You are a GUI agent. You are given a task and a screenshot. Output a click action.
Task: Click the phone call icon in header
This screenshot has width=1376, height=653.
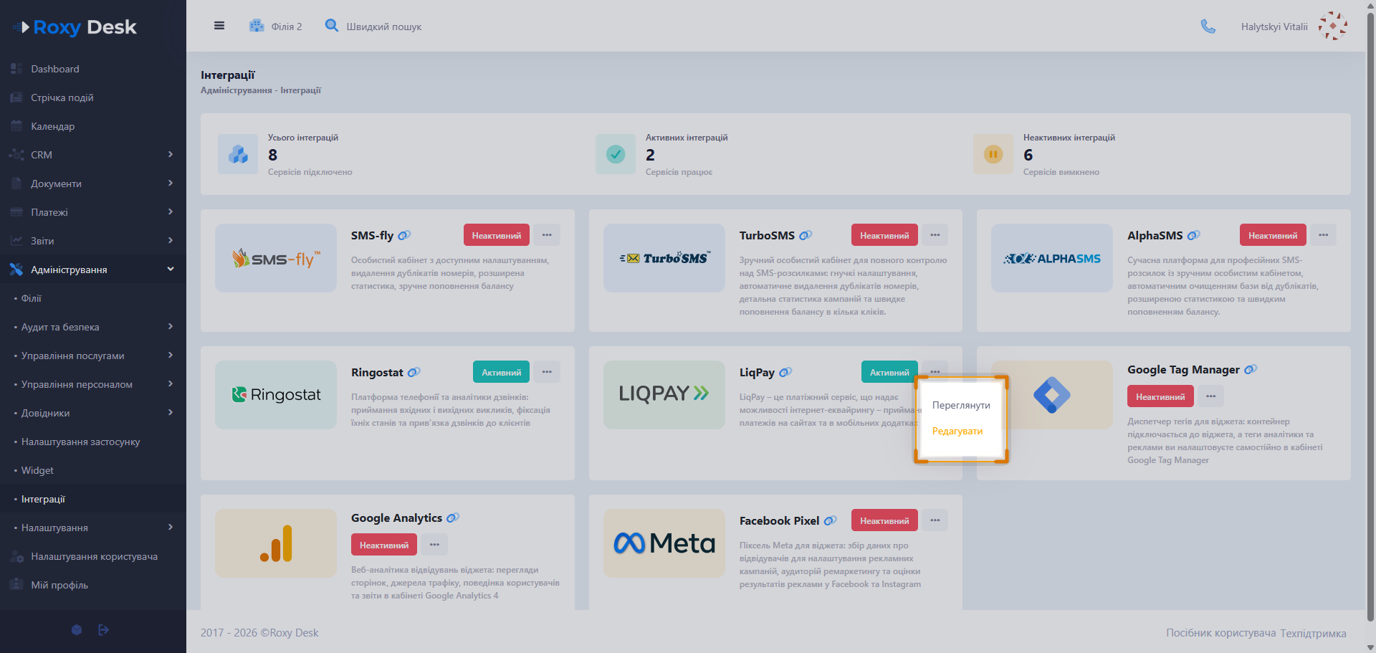pyautogui.click(x=1208, y=27)
